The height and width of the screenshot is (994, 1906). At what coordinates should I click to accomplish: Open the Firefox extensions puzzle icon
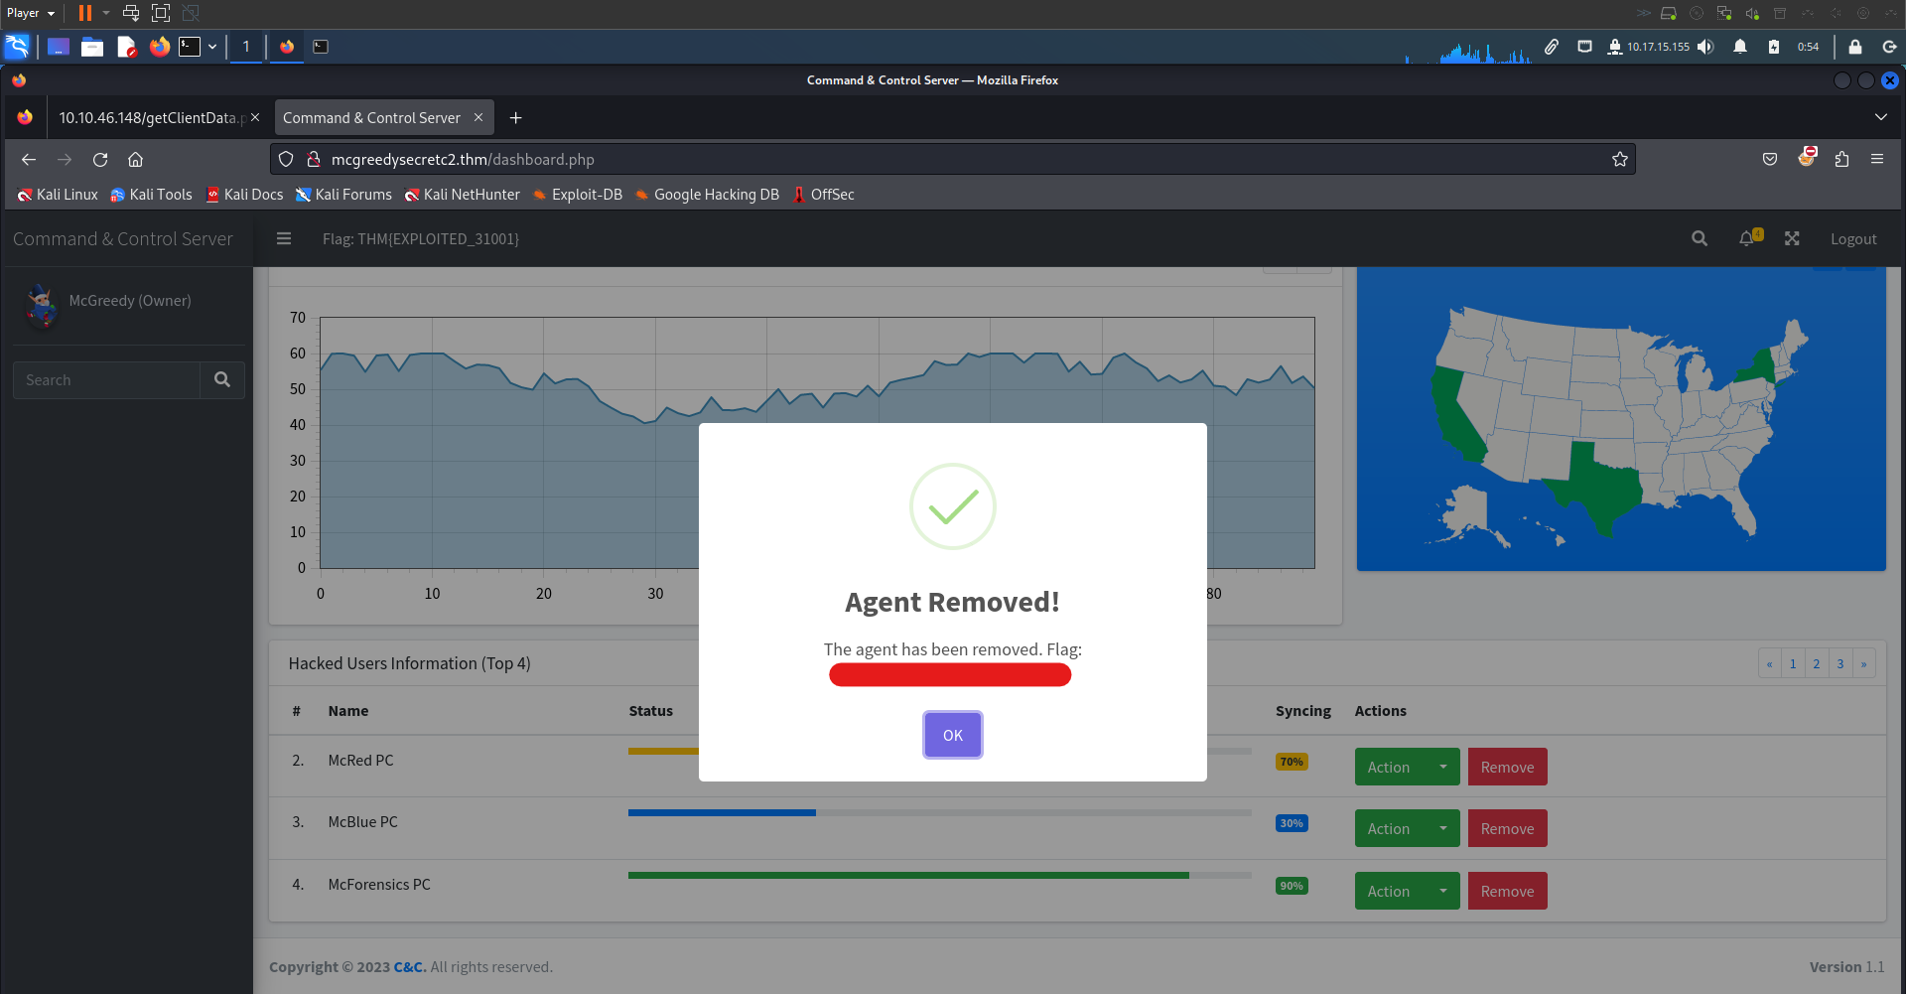[x=1841, y=159]
